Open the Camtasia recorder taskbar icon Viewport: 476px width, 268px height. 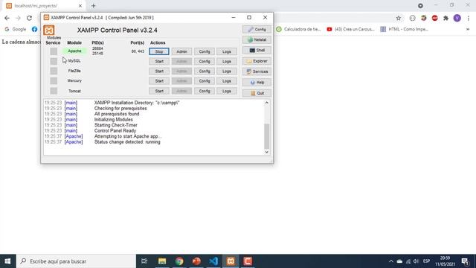pyautogui.click(x=248, y=261)
